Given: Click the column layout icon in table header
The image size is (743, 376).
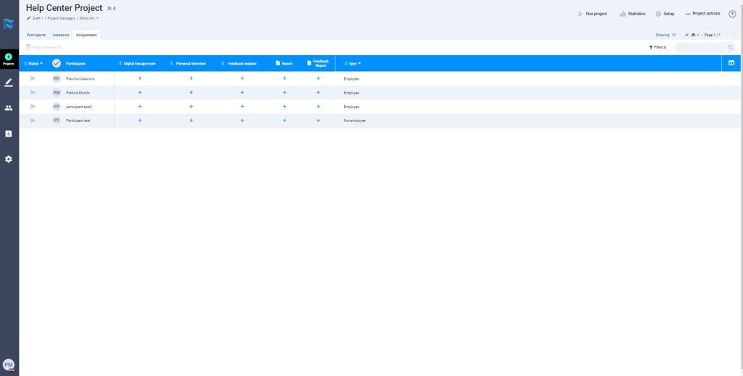Looking at the screenshot, I should tap(731, 63).
